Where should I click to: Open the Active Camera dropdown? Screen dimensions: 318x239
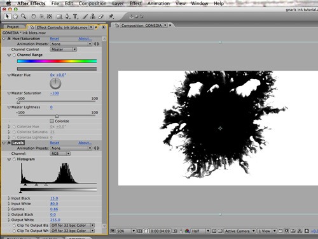pyautogui.click(x=240, y=231)
